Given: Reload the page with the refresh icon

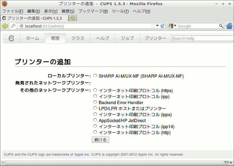Looking at the screenshot, I should click(x=163, y=26).
